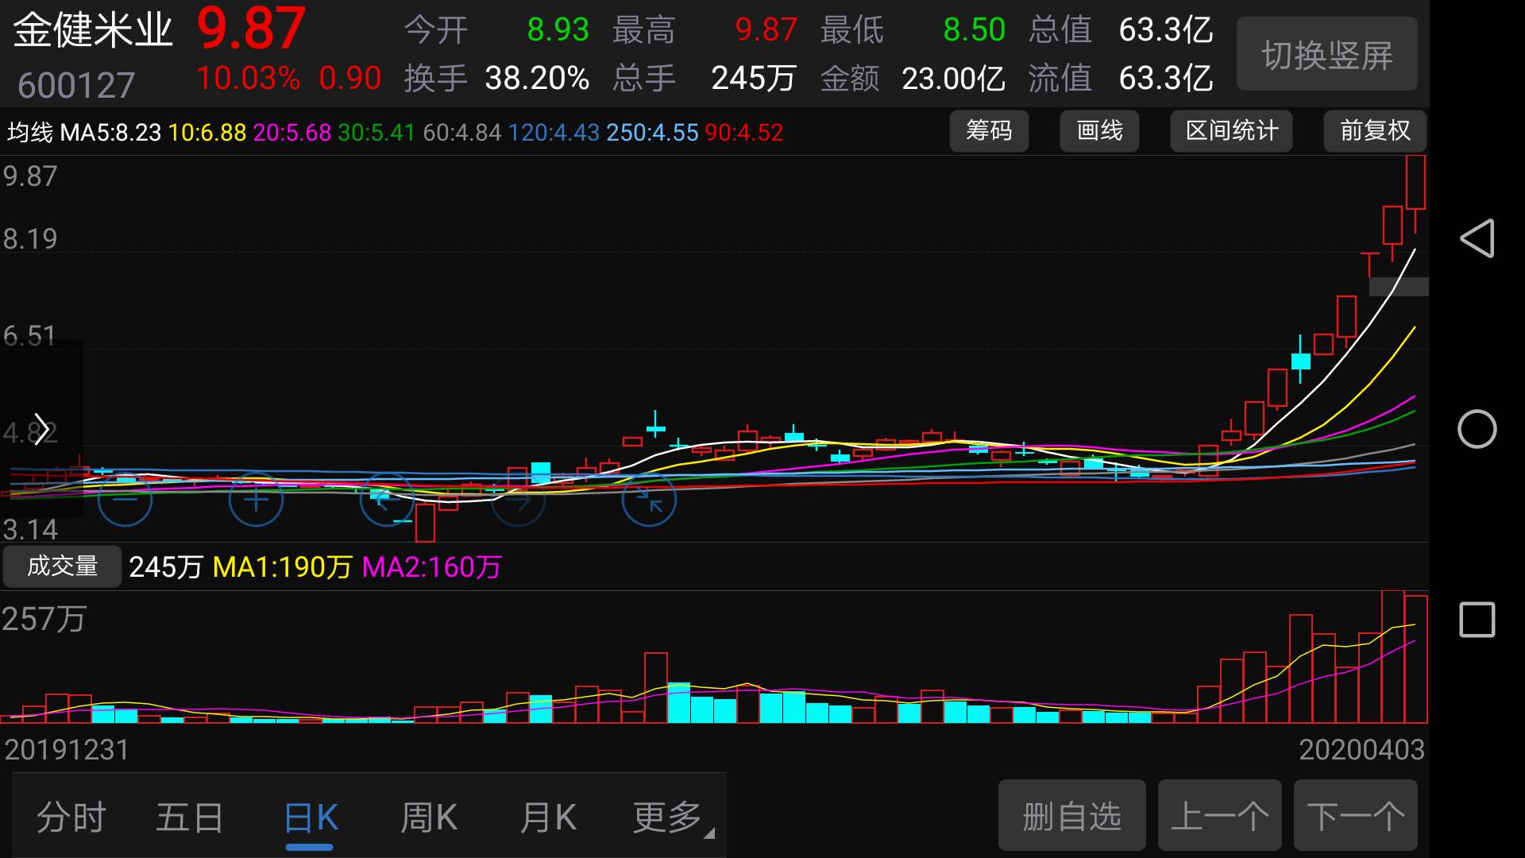This screenshot has height=858, width=1525.
Task: Tap the left-arrow circle to shift the chart back
Action: tap(387, 499)
